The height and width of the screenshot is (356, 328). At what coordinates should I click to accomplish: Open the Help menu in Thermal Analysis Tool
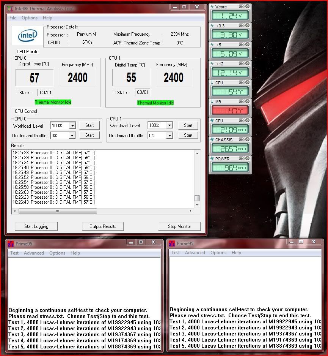click(x=47, y=18)
